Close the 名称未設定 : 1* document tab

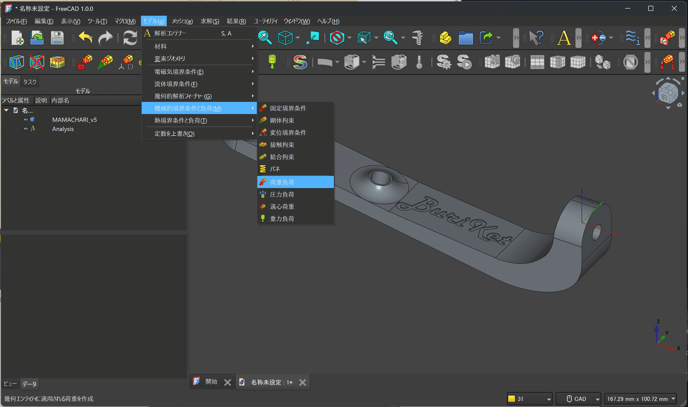(302, 382)
